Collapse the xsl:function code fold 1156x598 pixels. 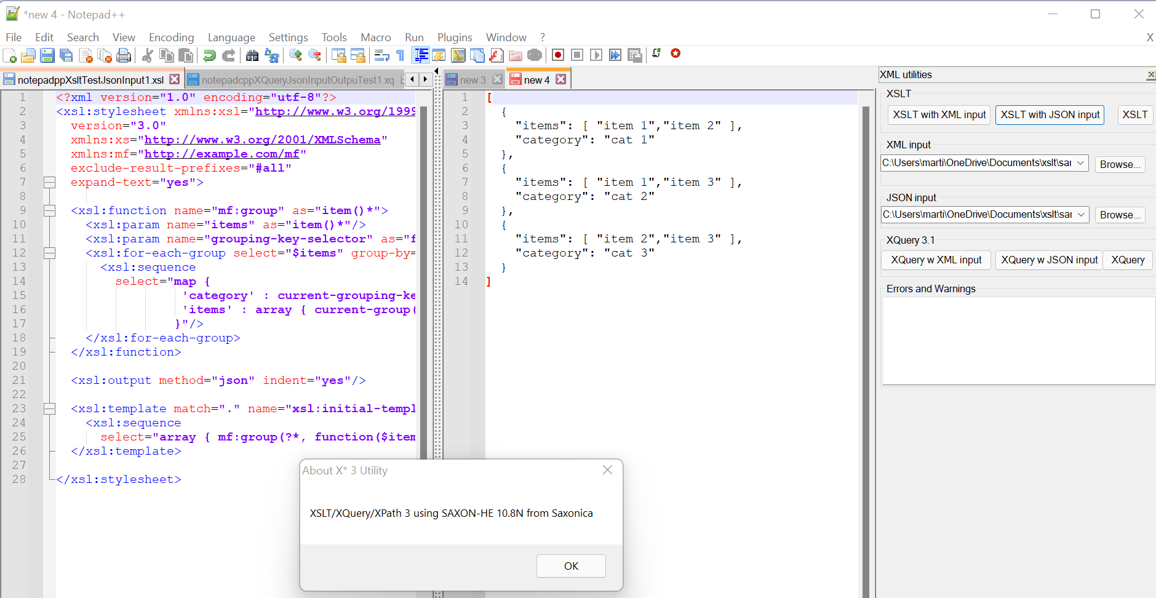click(x=50, y=210)
